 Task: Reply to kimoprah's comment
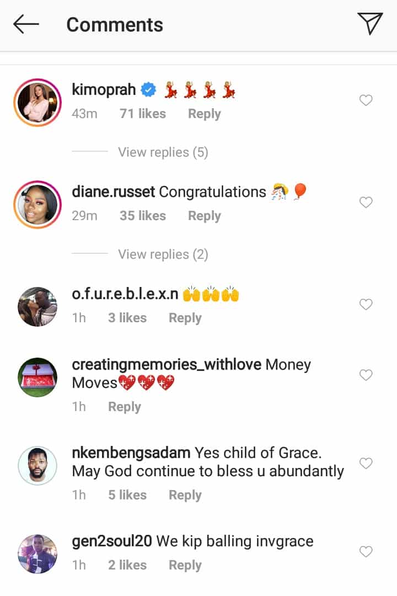click(x=204, y=114)
